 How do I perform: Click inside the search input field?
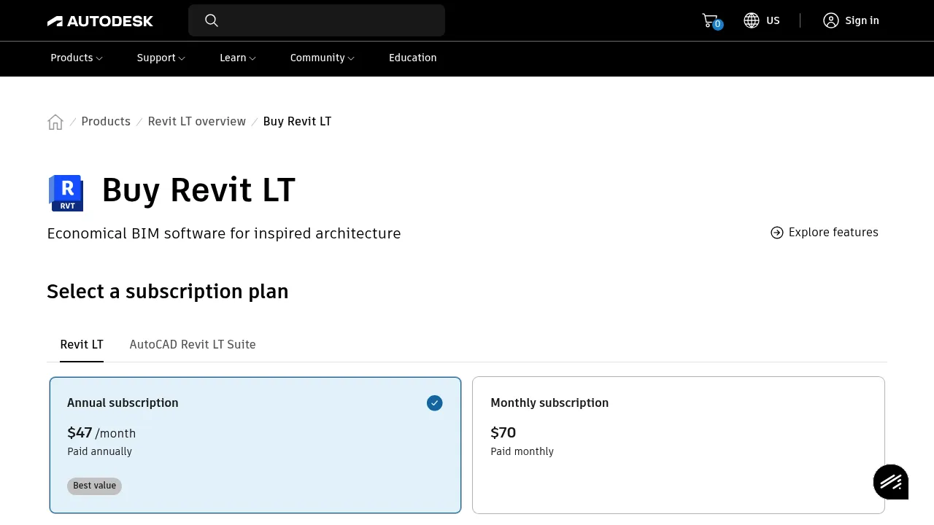(317, 20)
